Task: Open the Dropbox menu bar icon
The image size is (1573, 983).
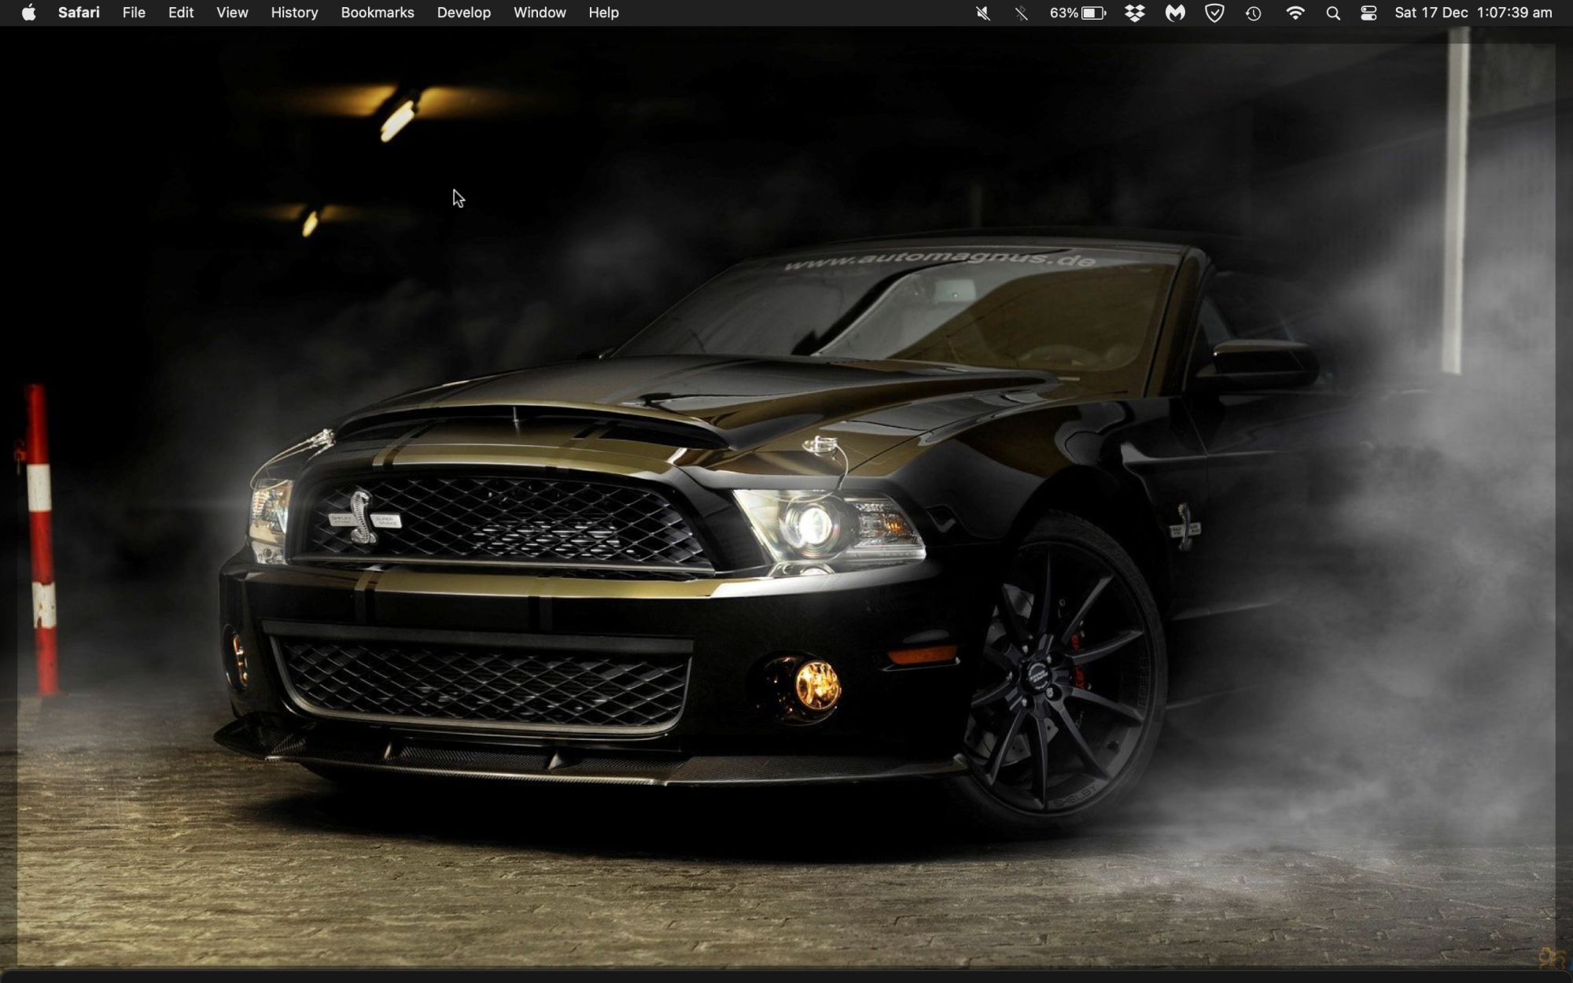Action: coord(1134,13)
